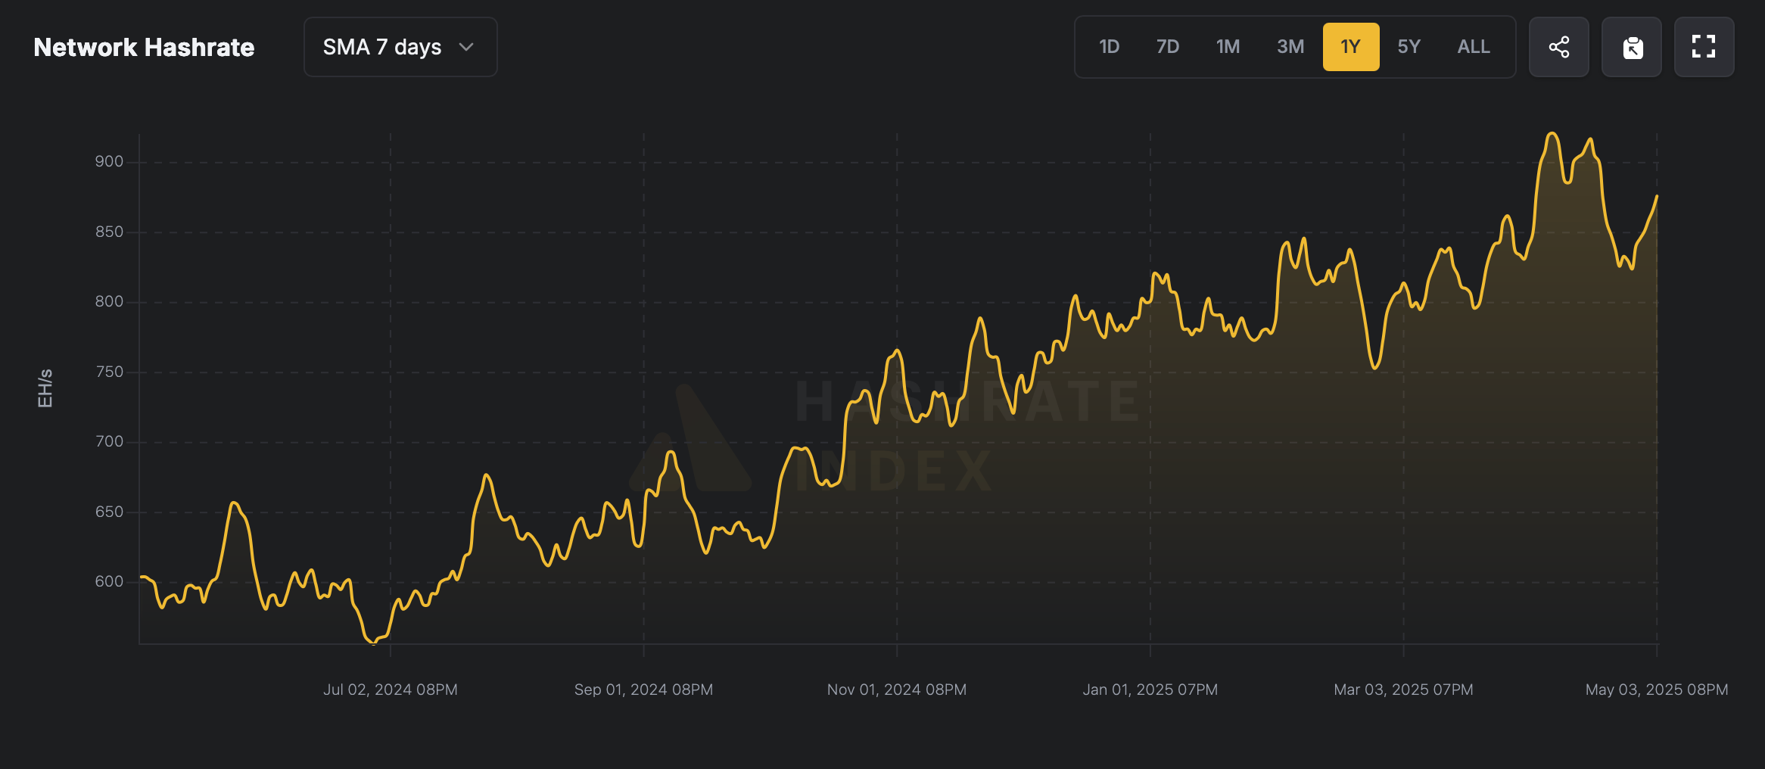Click the Jan 01, 2025 07PM date label

(1150, 690)
